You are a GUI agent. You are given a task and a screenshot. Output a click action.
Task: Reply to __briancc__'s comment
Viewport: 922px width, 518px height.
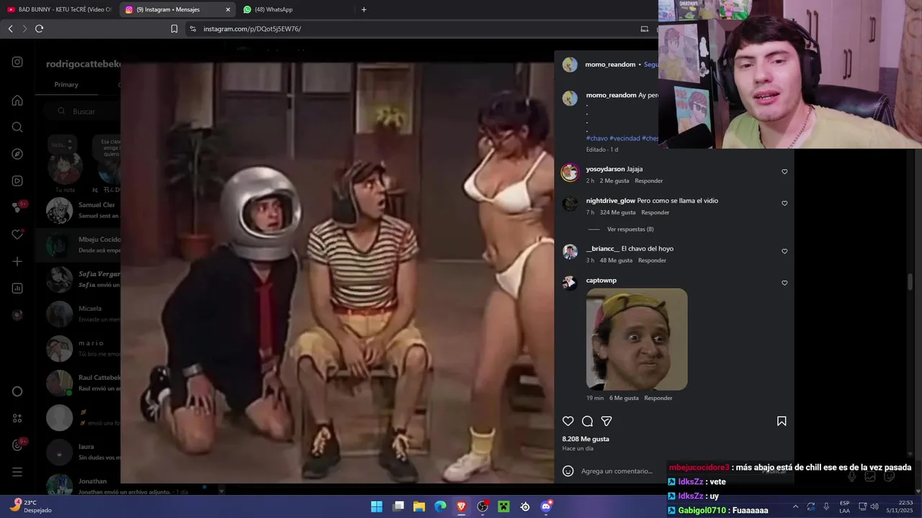652,260
